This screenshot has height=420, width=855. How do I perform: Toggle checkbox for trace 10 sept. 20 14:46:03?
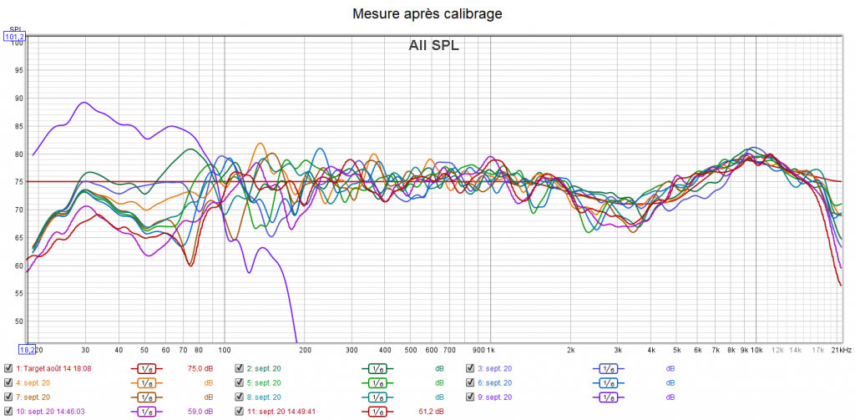point(8,412)
